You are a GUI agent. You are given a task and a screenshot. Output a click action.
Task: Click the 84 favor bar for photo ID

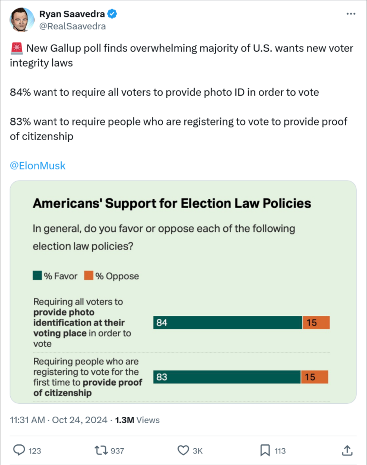(228, 322)
